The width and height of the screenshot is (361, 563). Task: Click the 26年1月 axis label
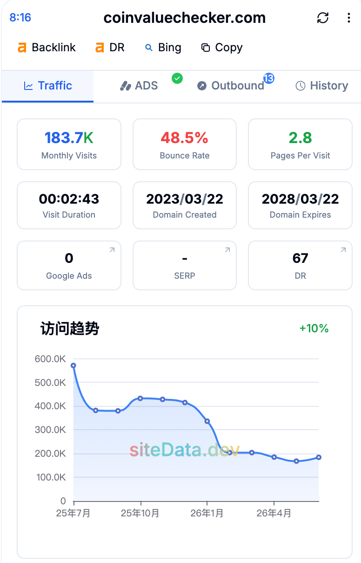[x=206, y=513]
